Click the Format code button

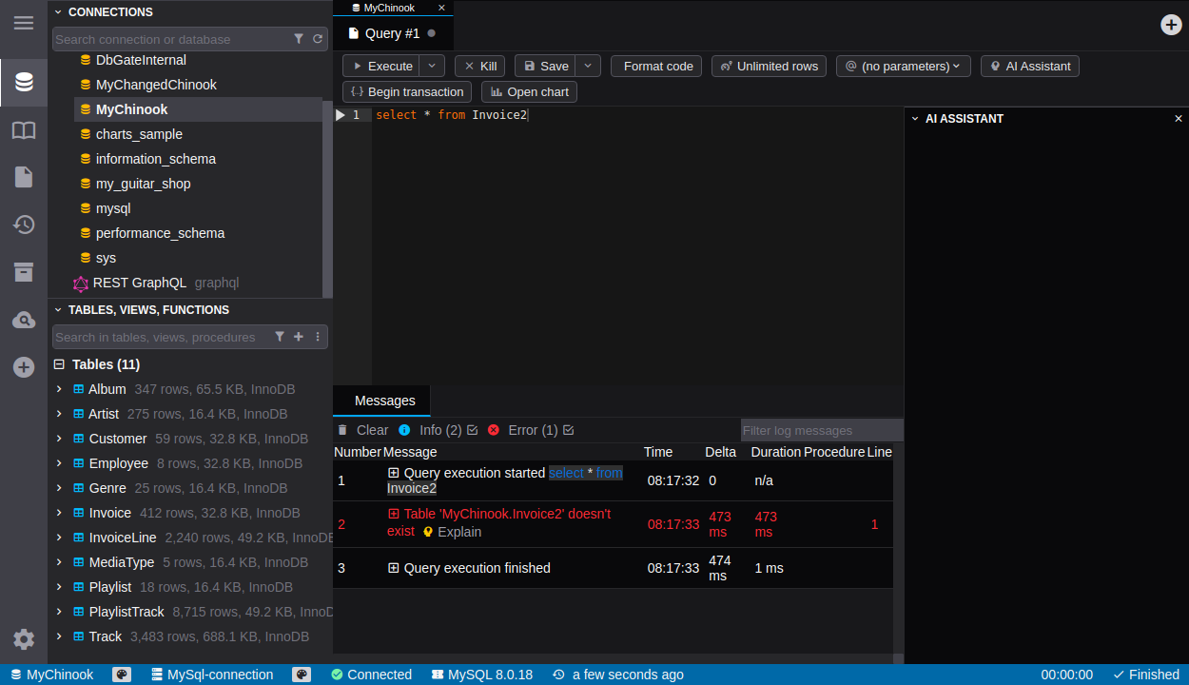(657, 66)
